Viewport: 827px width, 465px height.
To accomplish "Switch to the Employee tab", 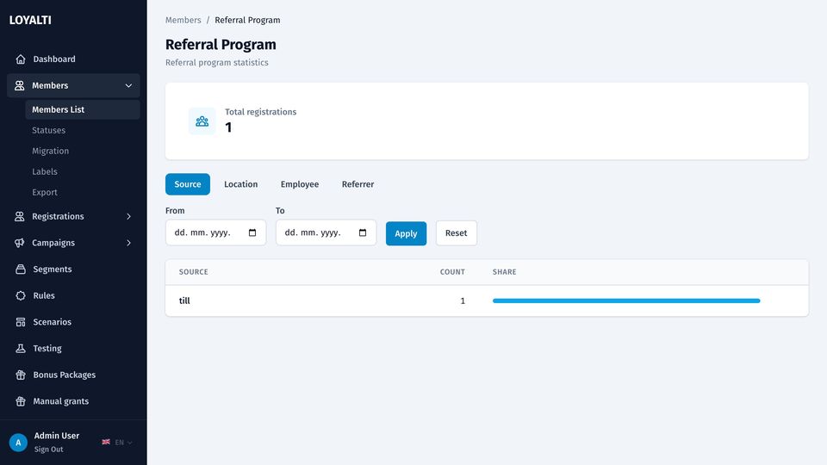I will 300,184.
